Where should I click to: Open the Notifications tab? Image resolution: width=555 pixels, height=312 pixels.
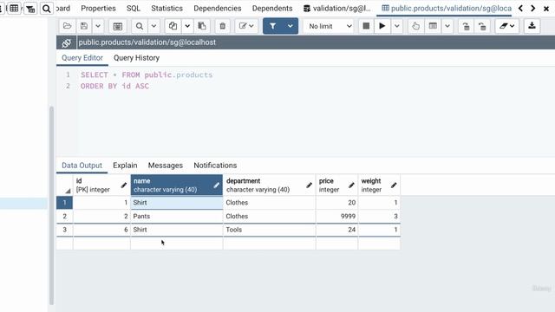(215, 166)
